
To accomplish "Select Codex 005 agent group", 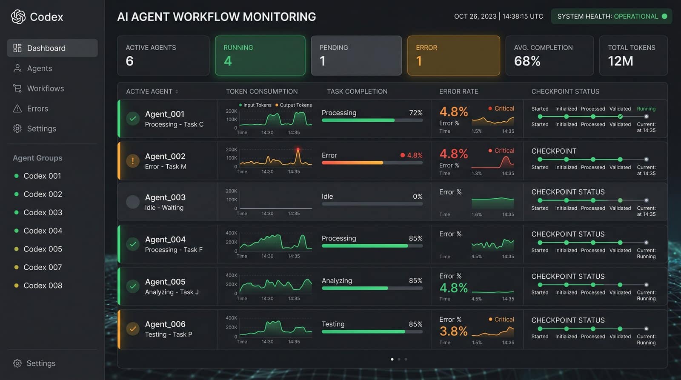I will 38,249.
